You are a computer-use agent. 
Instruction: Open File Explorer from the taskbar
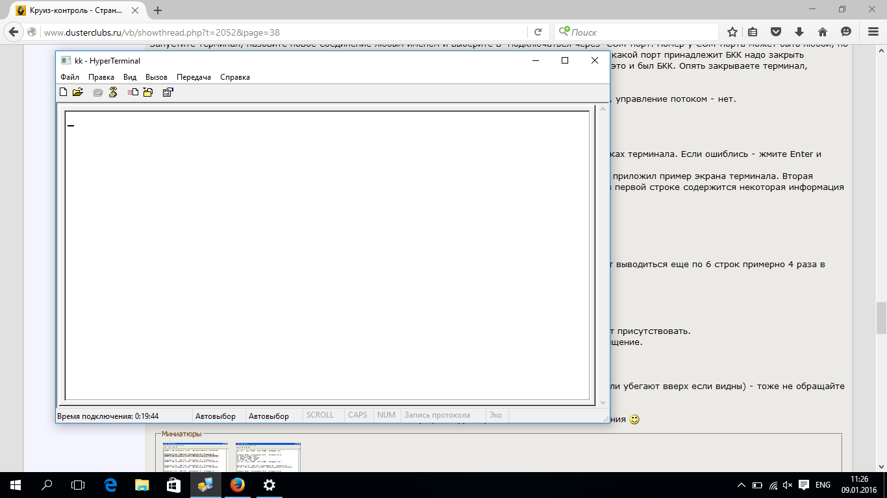(142, 484)
